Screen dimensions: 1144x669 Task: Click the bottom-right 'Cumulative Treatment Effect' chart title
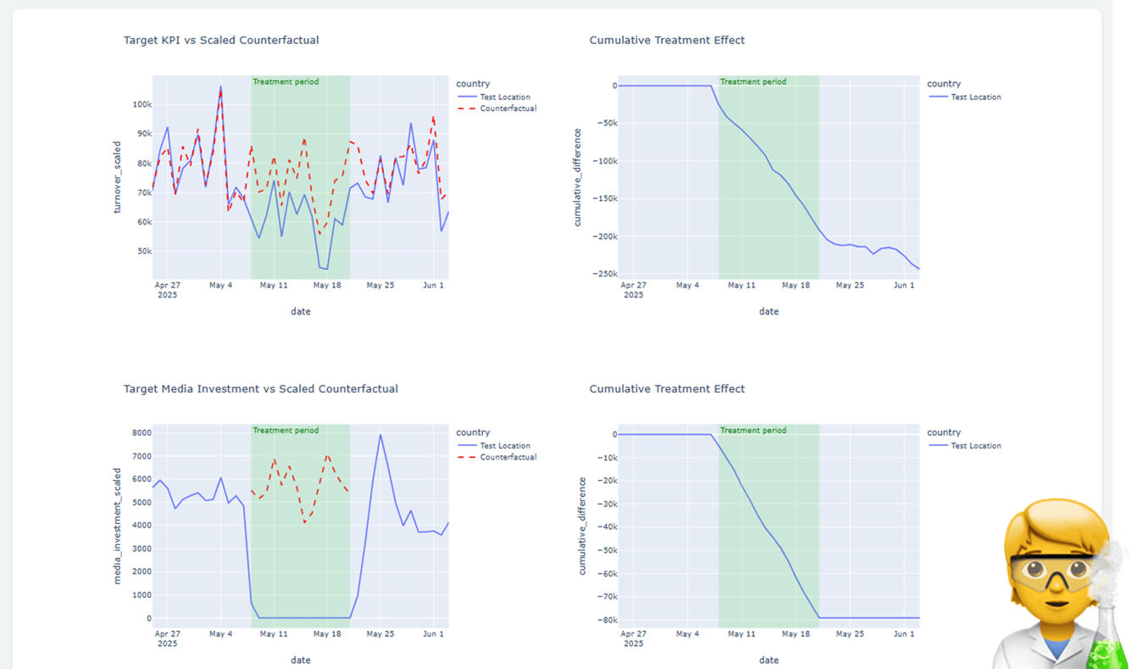[667, 388]
